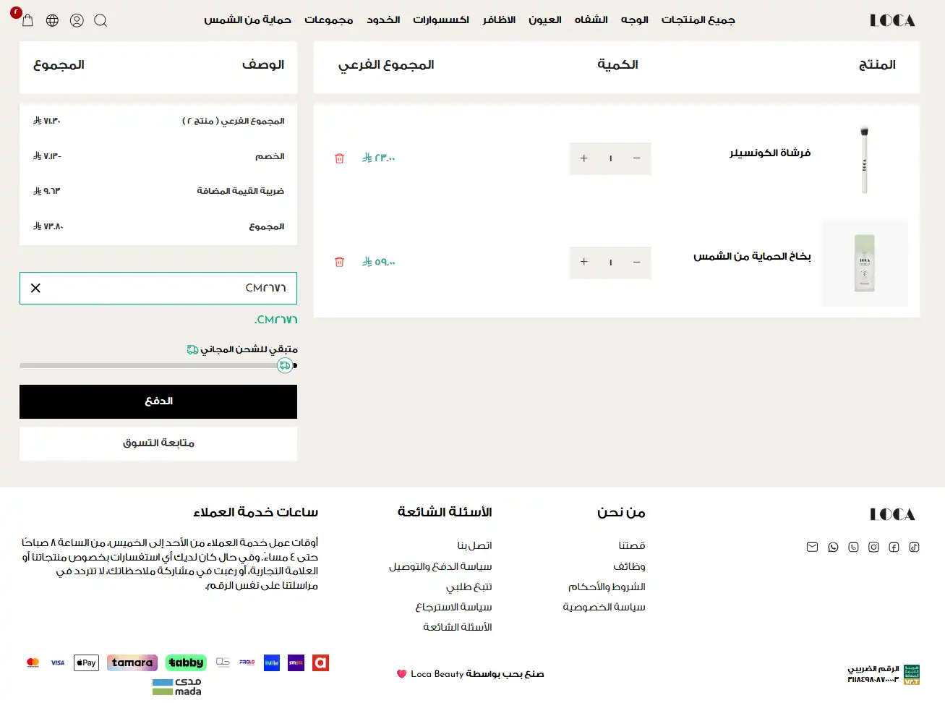Open the فرشاة الكونسيلر product name

[770, 153]
